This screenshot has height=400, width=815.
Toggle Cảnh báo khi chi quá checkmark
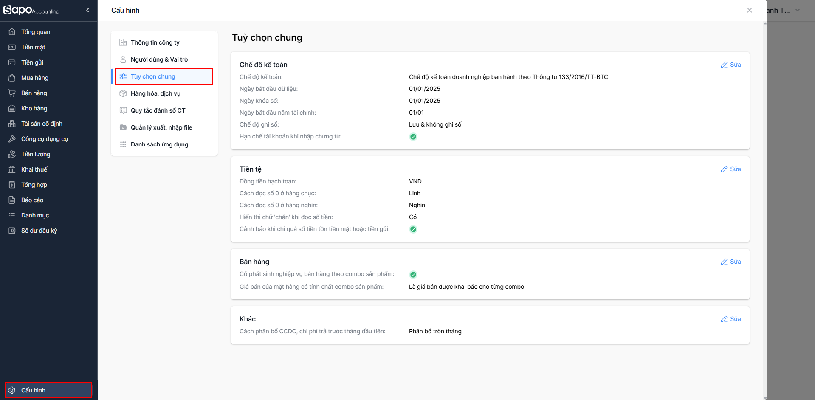pyautogui.click(x=413, y=229)
